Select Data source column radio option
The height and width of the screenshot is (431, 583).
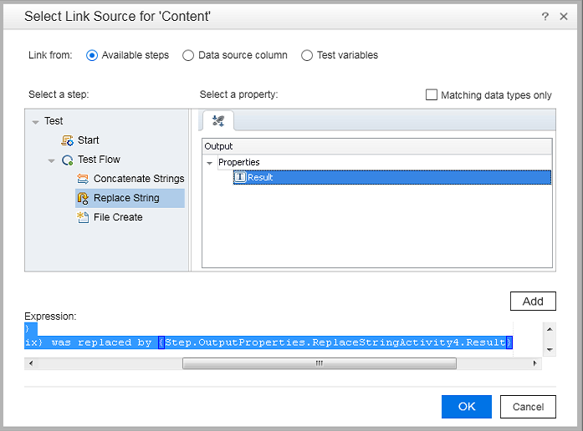pyautogui.click(x=188, y=55)
